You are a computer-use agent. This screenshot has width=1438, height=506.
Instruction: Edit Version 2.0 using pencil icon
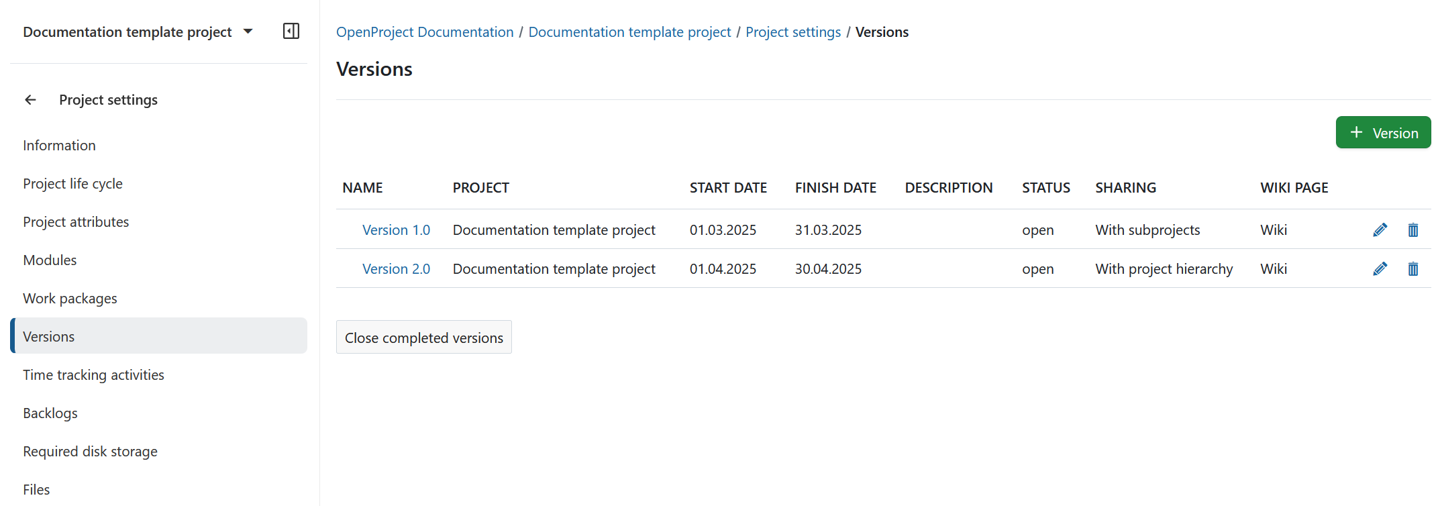click(x=1380, y=269)
